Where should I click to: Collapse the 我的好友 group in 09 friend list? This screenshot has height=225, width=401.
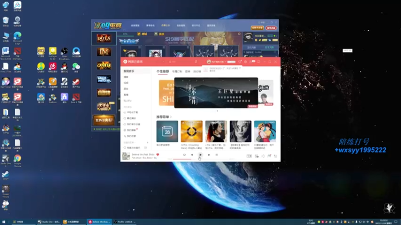pyautogui.click(x=245, y=52)
